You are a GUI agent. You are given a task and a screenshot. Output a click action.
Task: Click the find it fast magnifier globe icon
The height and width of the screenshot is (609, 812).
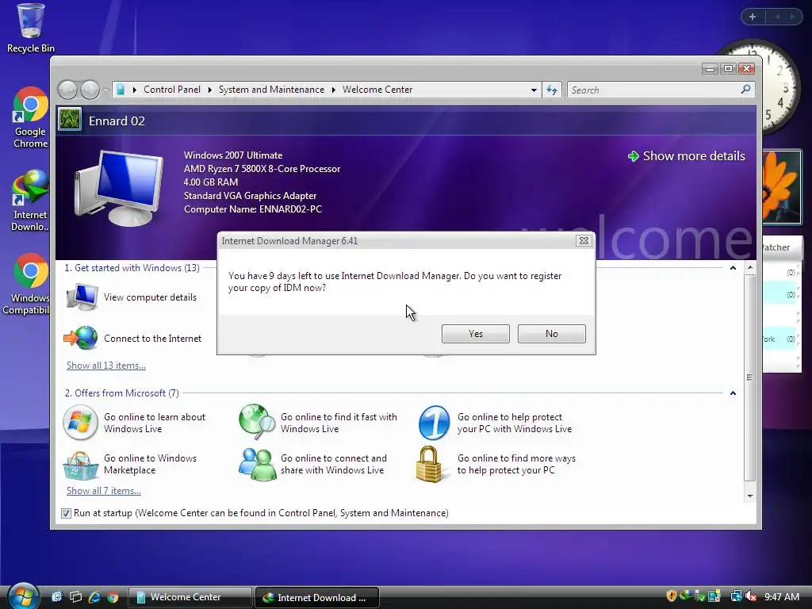click(x=257, y=422)
